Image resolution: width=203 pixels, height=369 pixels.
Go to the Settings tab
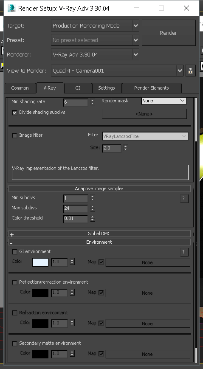click(x=107, y=88)
